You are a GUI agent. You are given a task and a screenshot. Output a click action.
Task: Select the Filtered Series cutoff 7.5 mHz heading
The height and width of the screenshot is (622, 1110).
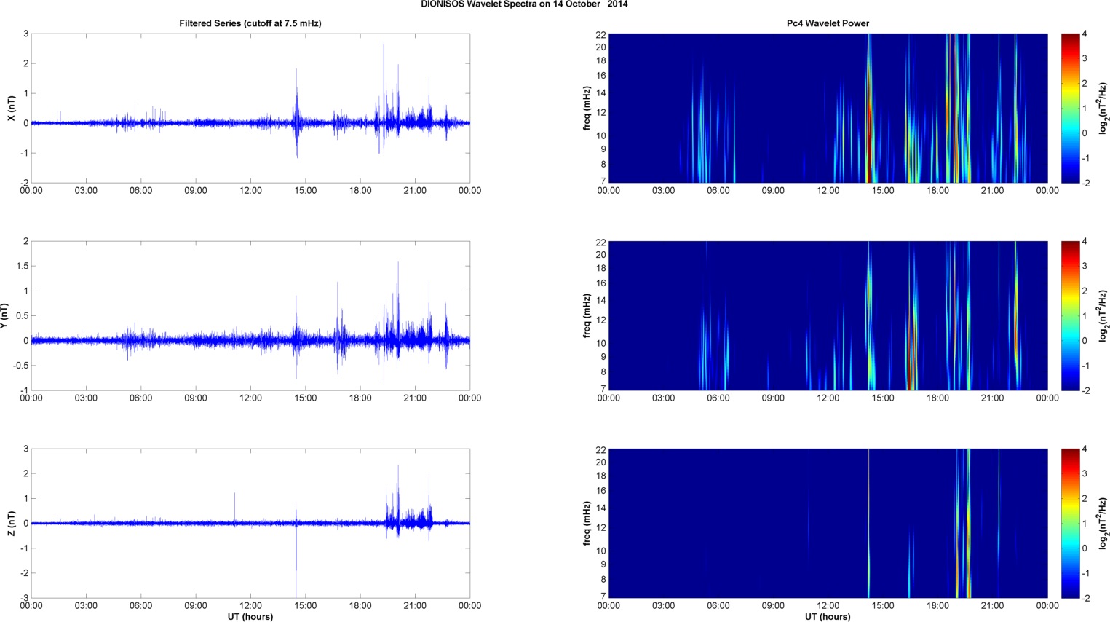pos(250,23)
